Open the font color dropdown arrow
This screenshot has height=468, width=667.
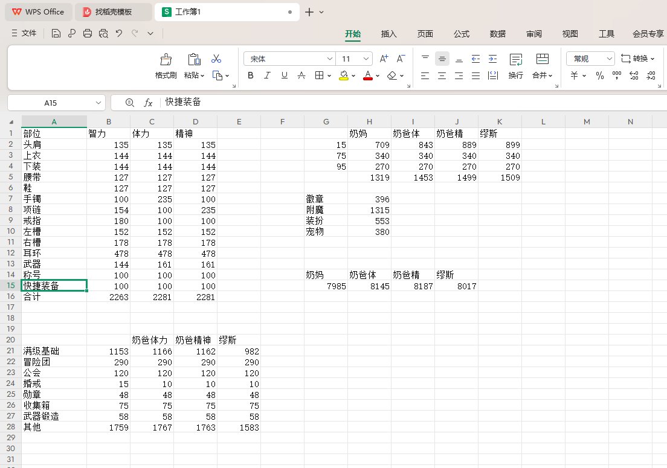(x=378, y=75)
